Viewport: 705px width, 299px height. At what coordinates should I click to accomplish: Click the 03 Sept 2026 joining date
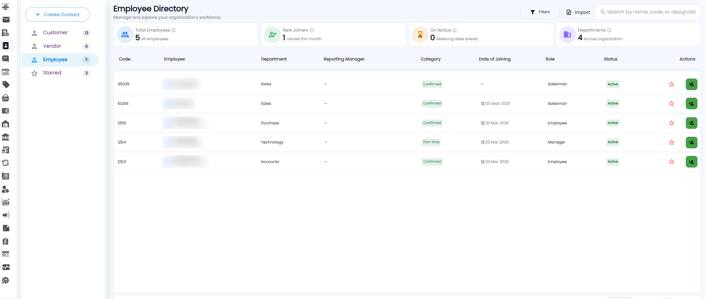click(x=496, y=103)
